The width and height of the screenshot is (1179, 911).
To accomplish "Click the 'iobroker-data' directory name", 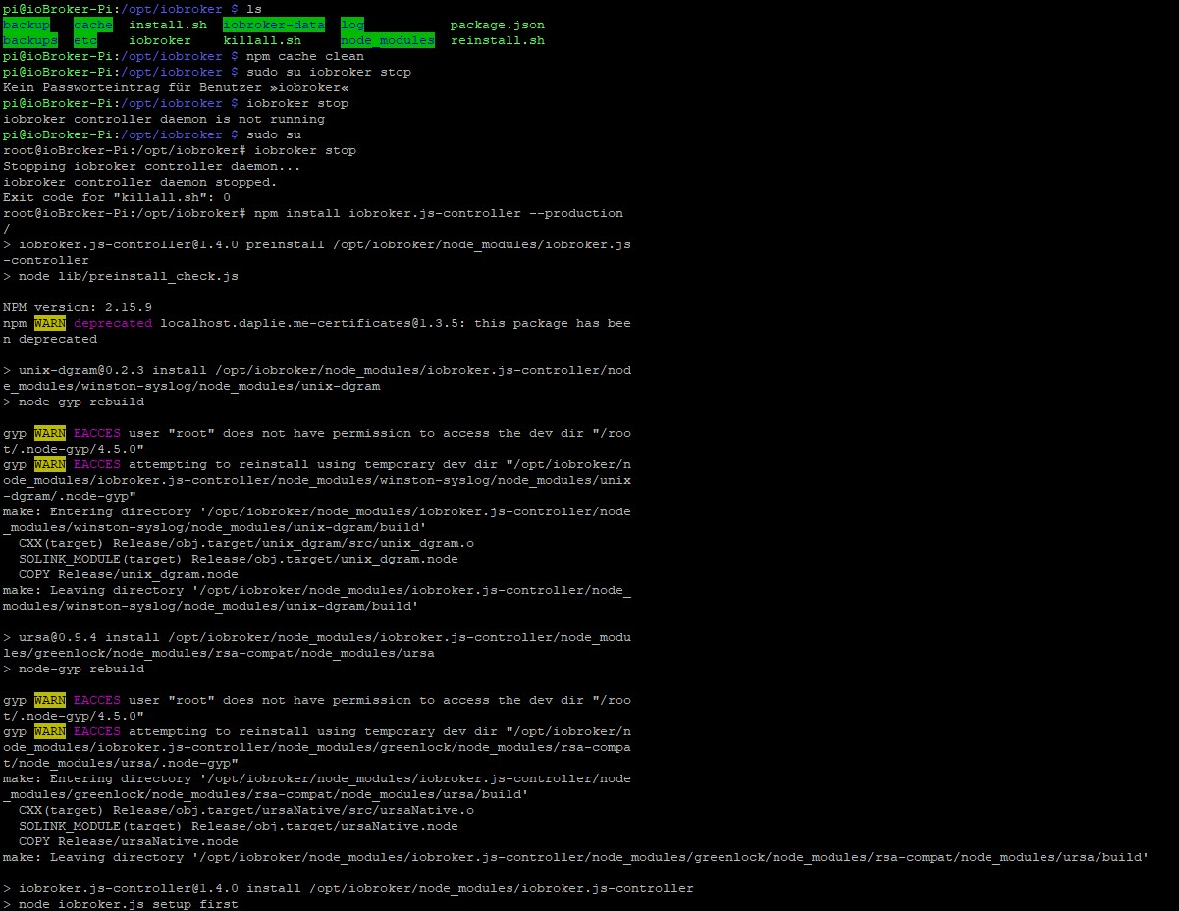I will tap(274, 25).
